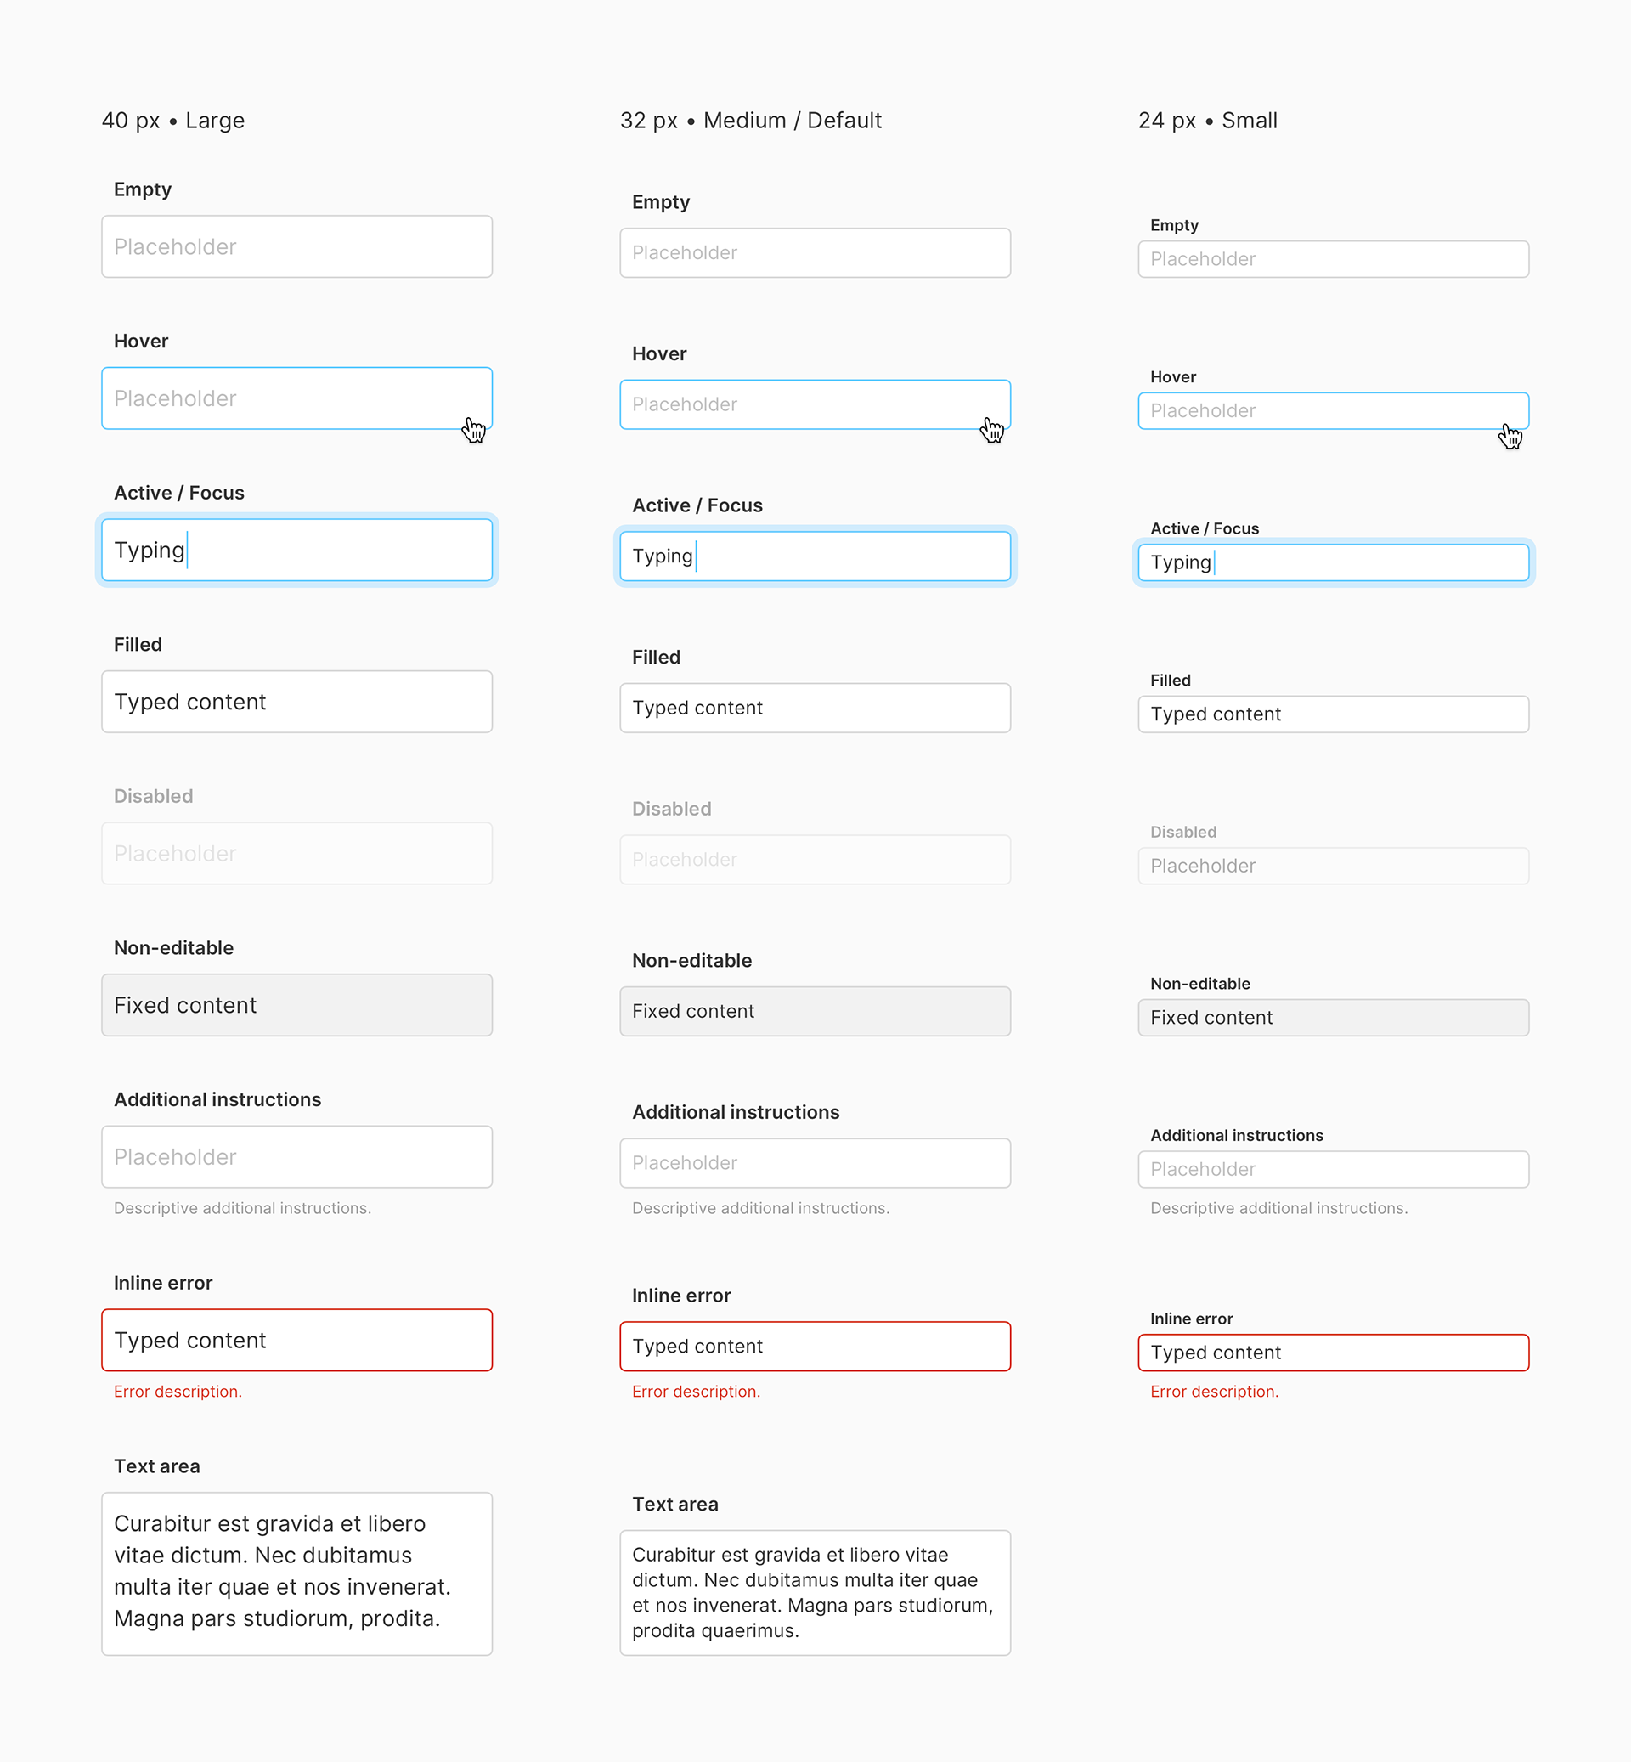1631x1762 pixels.
Task: Select the Small Non-editable Fixed content field
Action: [1334, 1018]
